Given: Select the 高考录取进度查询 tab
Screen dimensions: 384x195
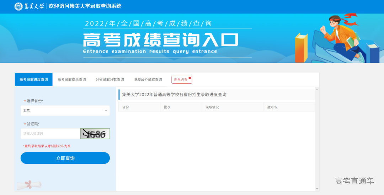Looking at the screenshot, I should (33, 80).
